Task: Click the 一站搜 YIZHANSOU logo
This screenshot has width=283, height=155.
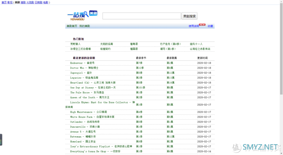Action: click(78, 16)
